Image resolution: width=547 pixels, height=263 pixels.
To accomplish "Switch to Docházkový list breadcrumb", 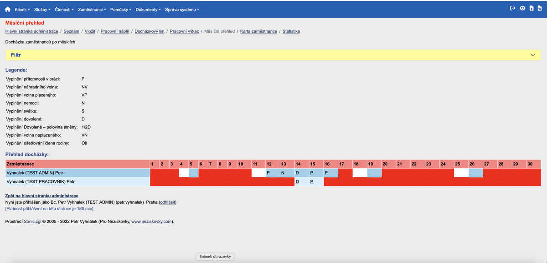I will coord(150,31).
